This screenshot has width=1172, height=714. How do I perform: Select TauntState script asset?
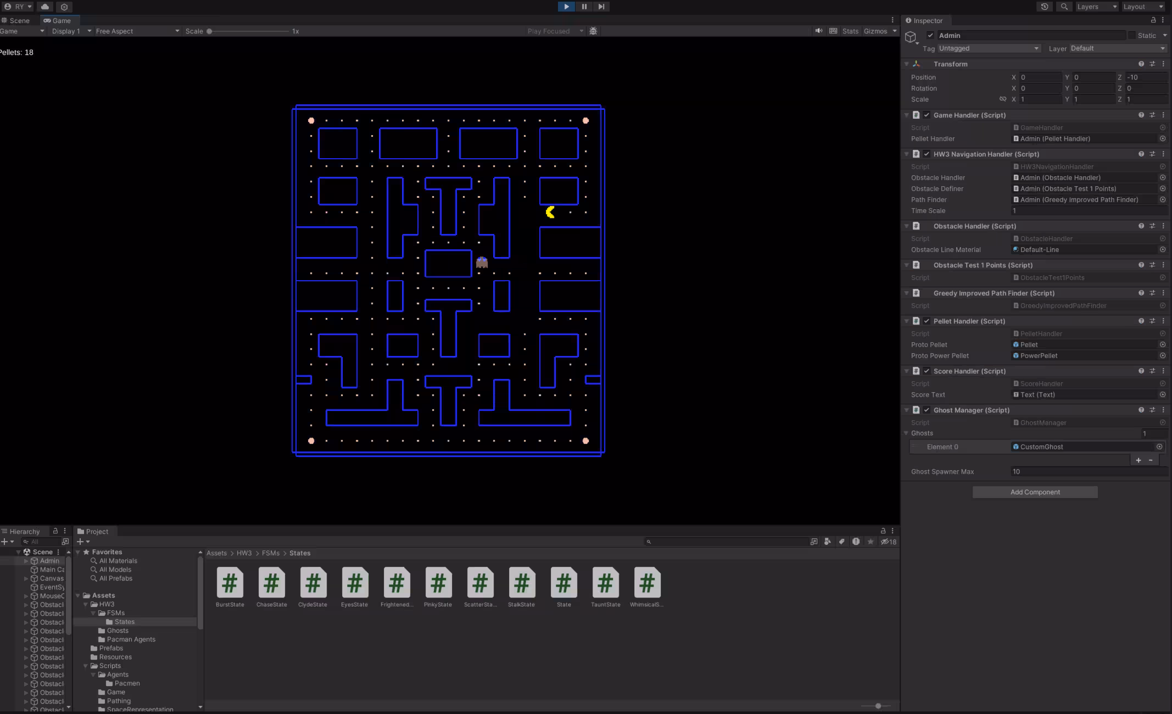(x=605, y=587)
